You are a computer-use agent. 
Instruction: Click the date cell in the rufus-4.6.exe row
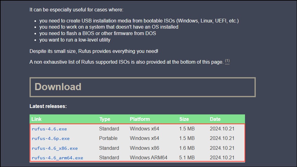222,129
